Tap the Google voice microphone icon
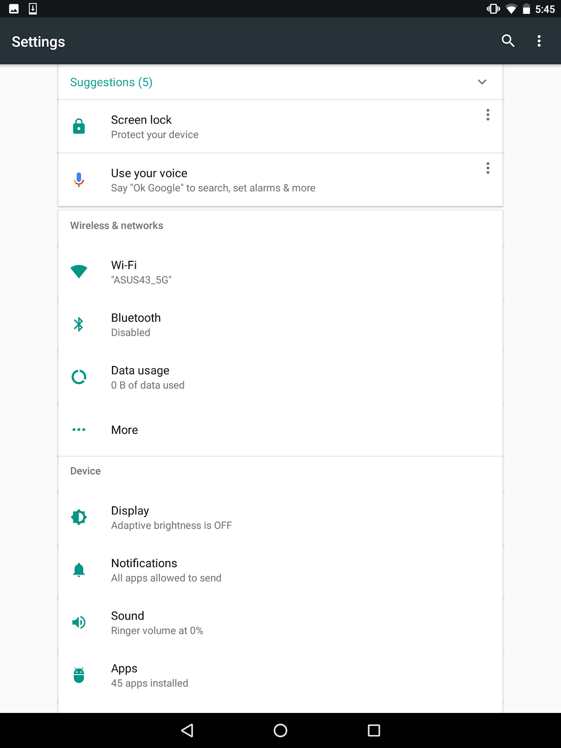Screen dimensions: 561x748 click(x=79, y=180)
